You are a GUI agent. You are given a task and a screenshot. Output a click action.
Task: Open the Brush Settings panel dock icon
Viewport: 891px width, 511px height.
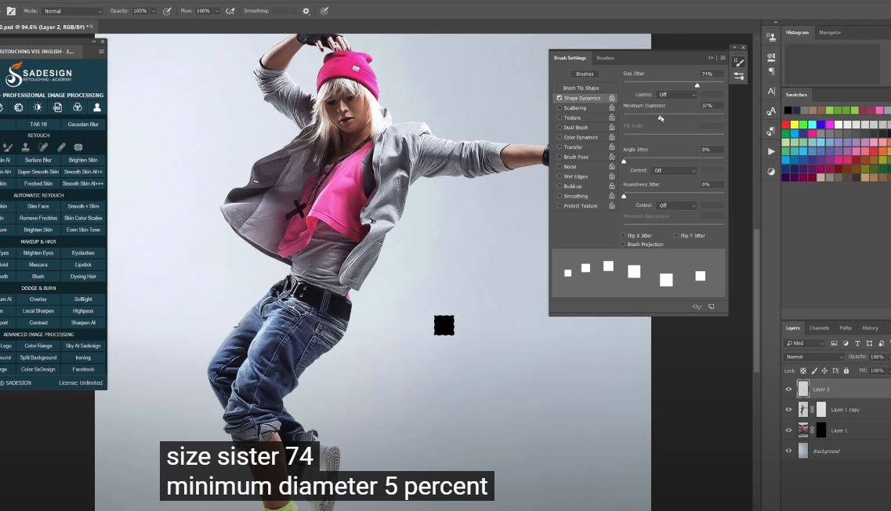click(739, 62)
